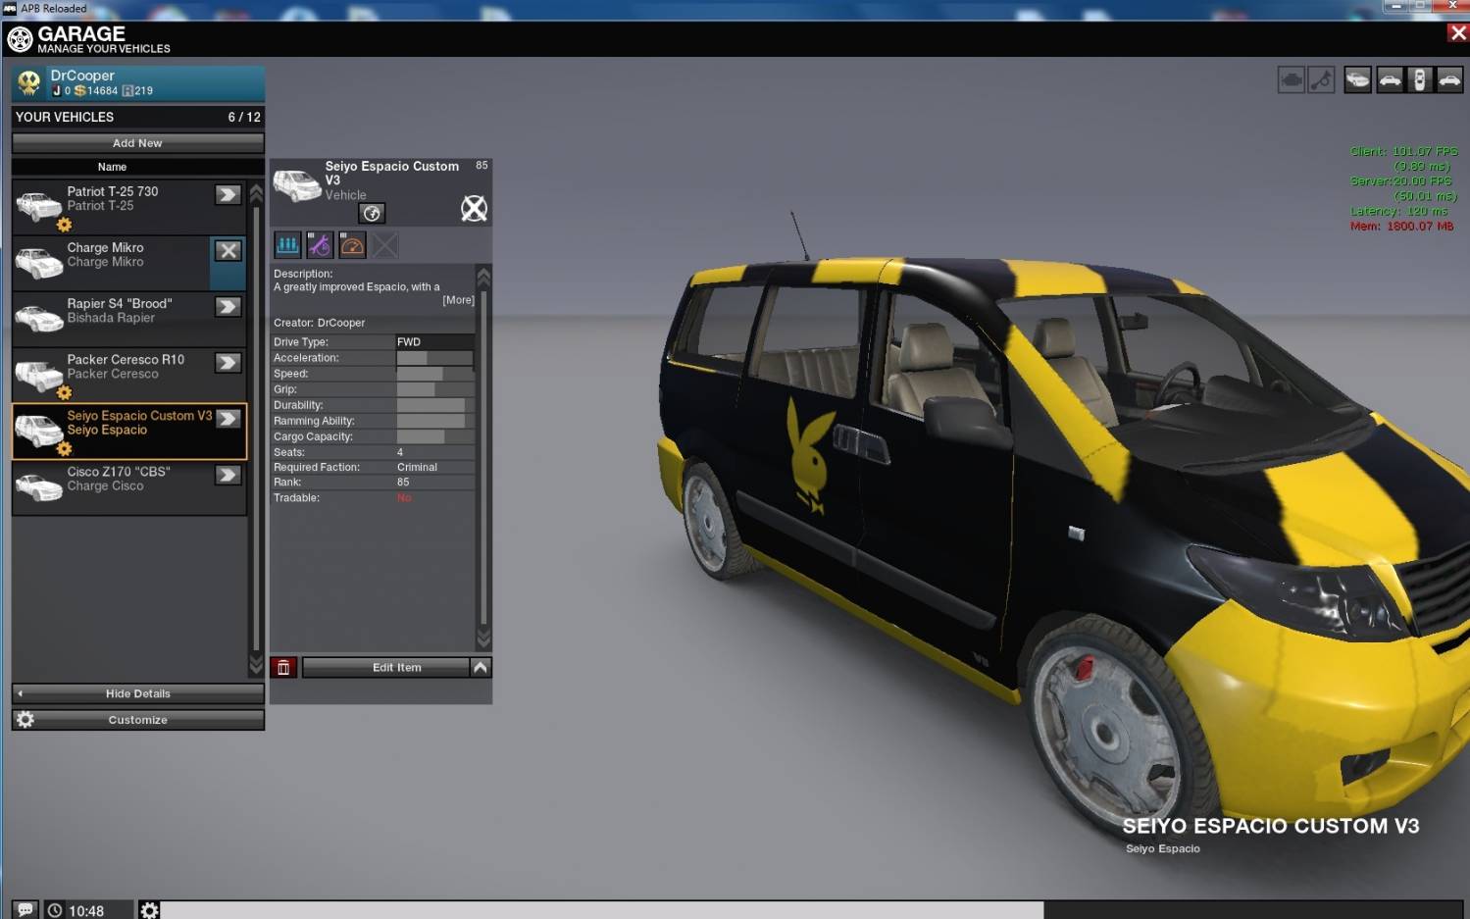Toggle the arrow button on Patriot T-25 730
The width and height of the screenshot is (1470, 919).
[x=228, y=195]
